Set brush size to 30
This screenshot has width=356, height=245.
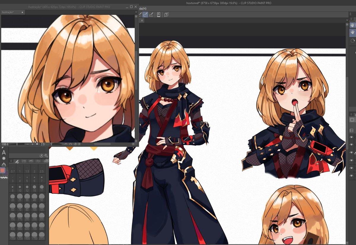point(27,197)
